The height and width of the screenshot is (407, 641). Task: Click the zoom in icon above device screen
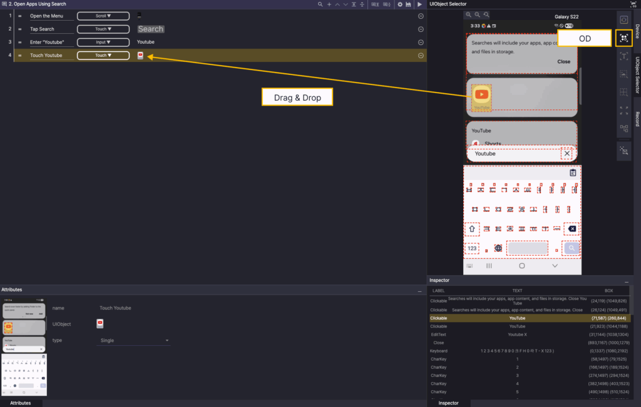(468, 14)
